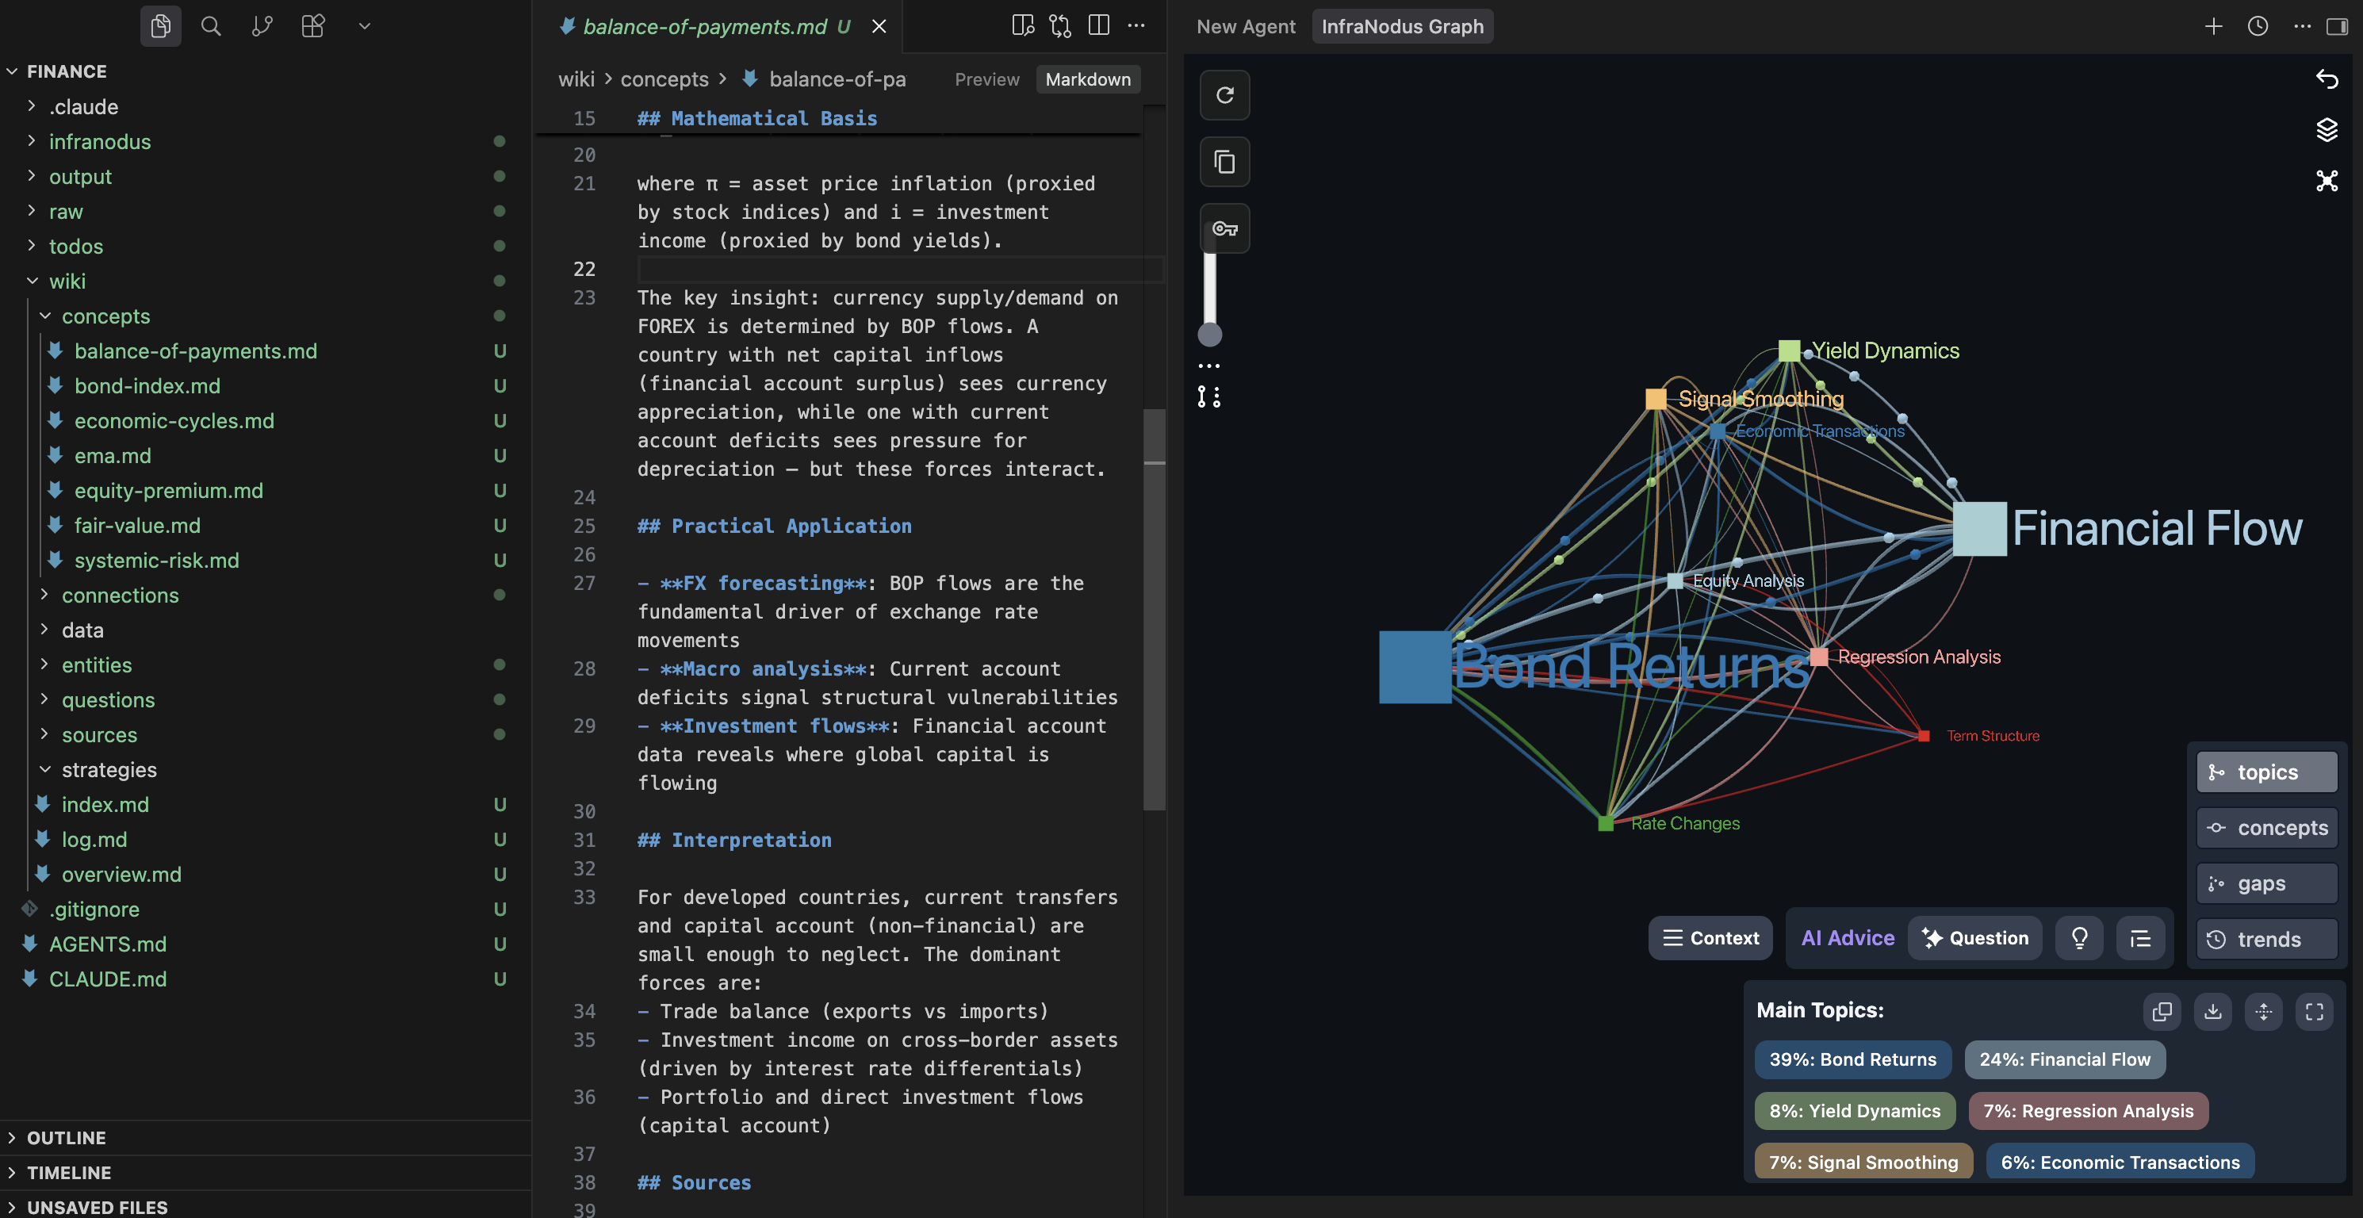
Task: Switch to Preview mode
Action: [x=987, y=80]
